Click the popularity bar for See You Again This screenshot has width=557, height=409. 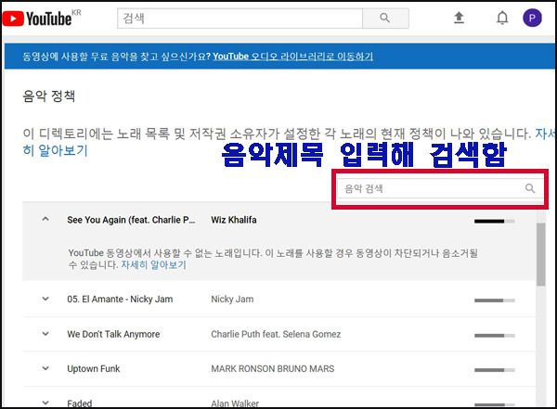point(495,221)
